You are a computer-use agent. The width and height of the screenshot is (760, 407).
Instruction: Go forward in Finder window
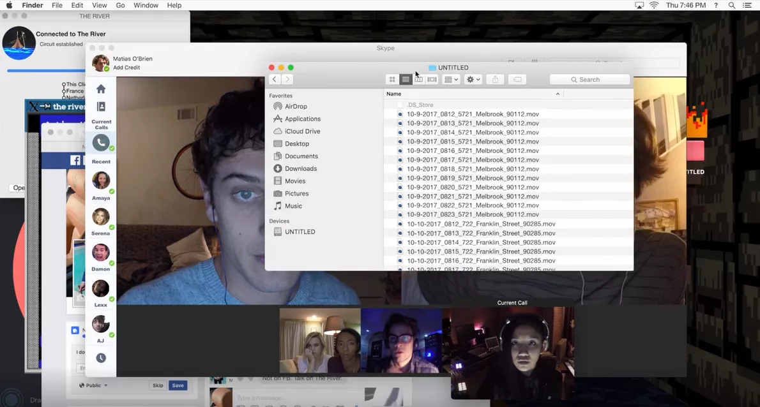[x=287, y=79]
